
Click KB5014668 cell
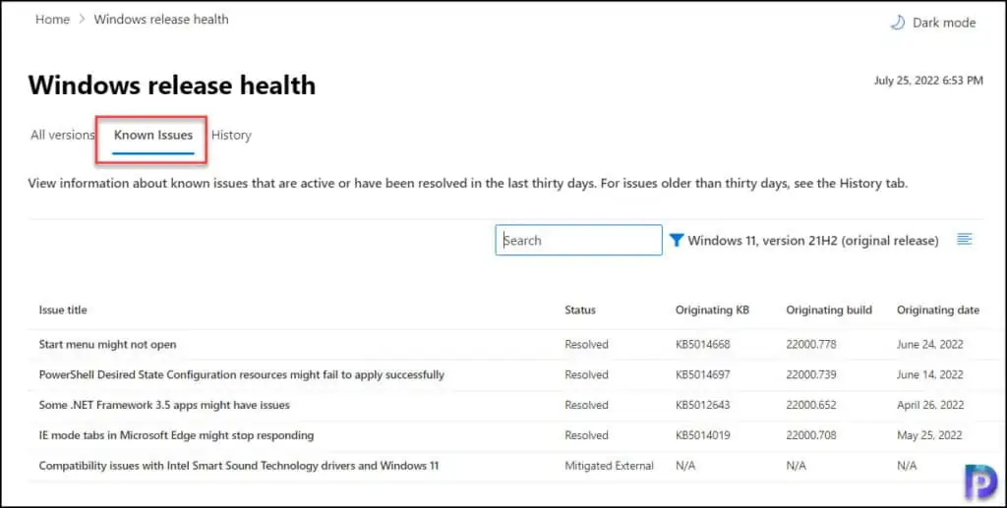click(702, 345)
